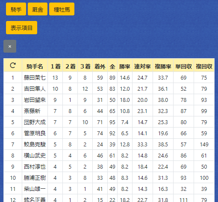This screenshot has height=202, width=218.
Task: Select jockey 西村淳也
Action: 35,166
